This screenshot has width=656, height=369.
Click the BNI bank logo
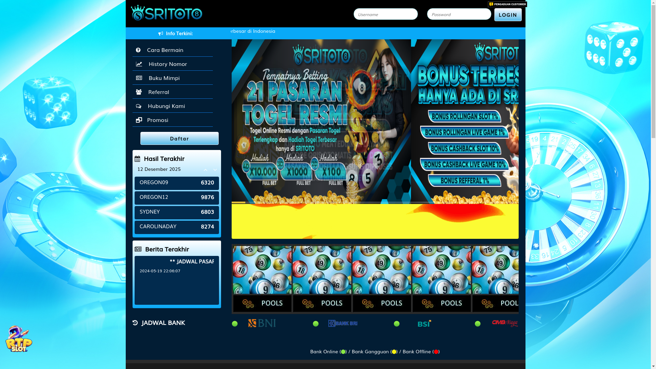click(262, 323)
